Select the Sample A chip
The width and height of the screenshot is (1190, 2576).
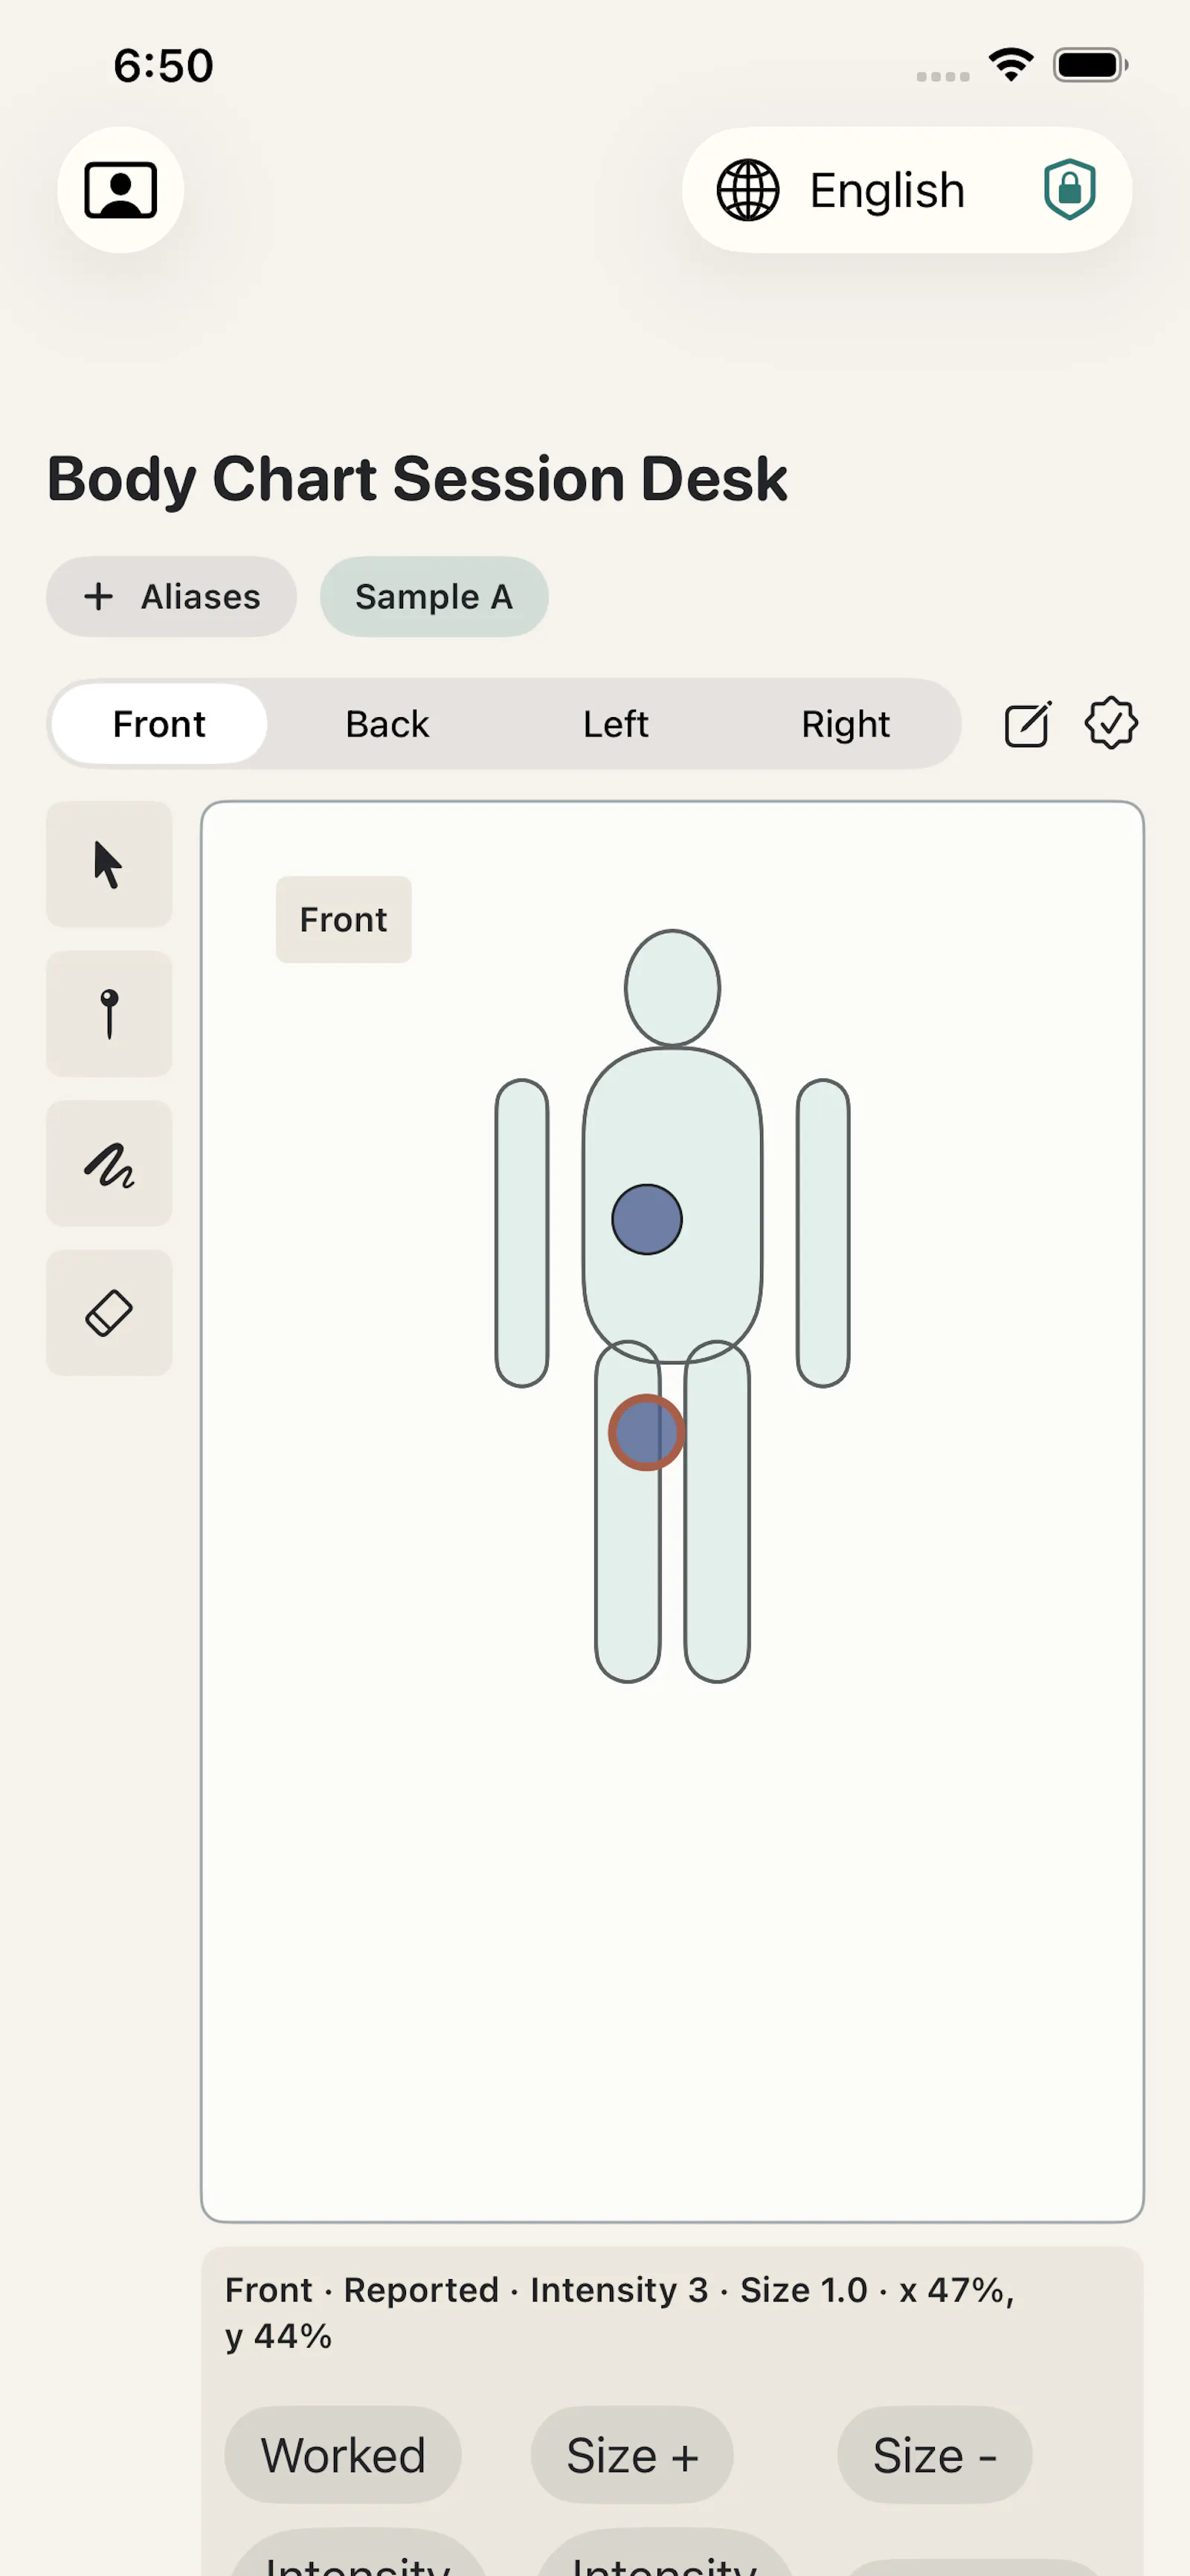[434, 597]
